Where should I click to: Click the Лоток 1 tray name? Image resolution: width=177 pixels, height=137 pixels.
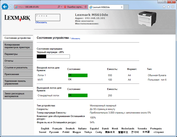pyautogui.click(x=42, y=75)
